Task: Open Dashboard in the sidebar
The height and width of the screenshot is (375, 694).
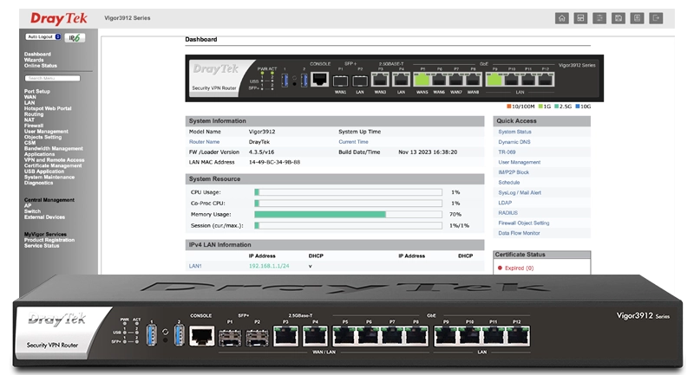Action: [37, 55]
